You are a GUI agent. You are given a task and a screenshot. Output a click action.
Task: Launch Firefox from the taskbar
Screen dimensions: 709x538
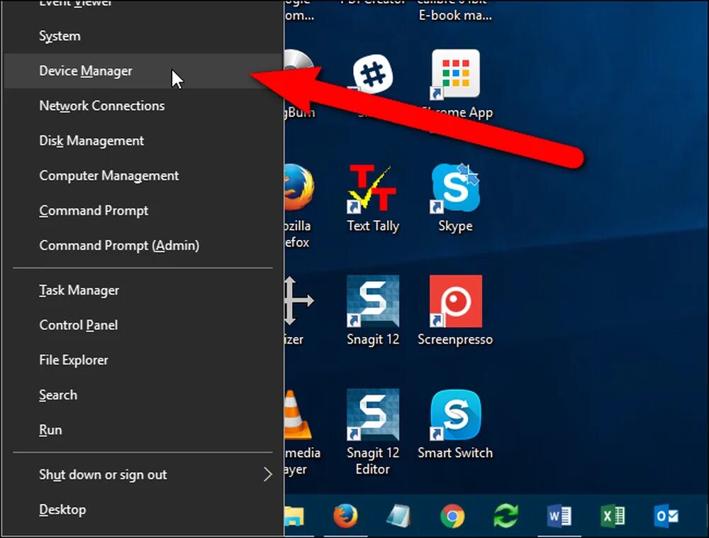[345, 516]
